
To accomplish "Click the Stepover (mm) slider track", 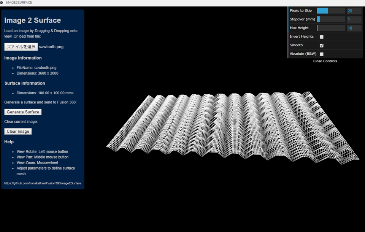I will [x=331, y=19].
